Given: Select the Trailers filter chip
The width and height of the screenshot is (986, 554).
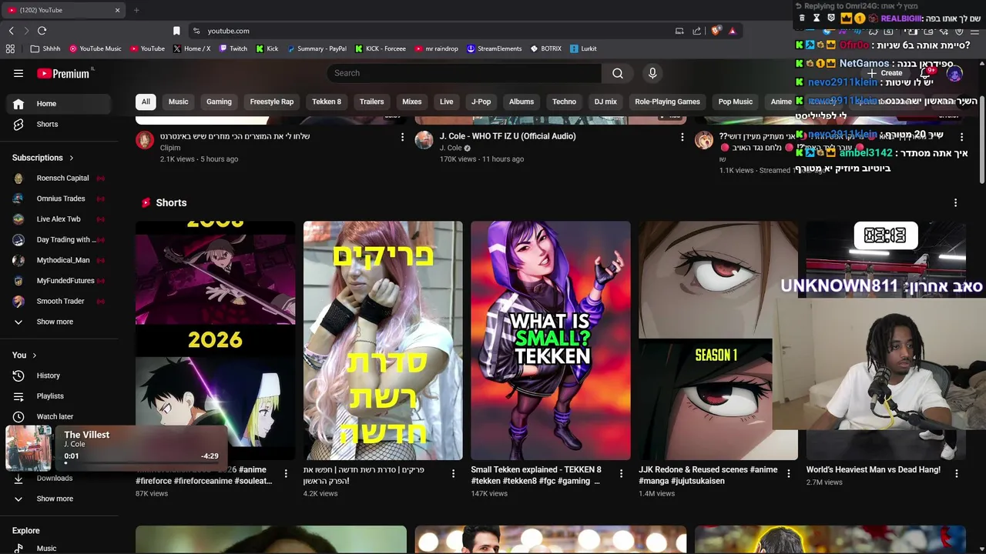Looking at the screenshot, I should [371, 102].
